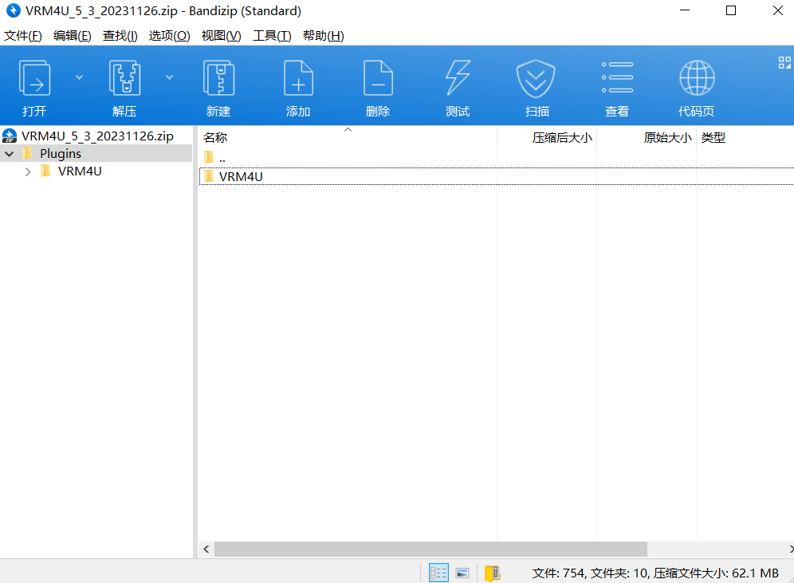Minimize the Bandizip window
This screenshot has width=794, height=583.
(x=685, y=10)
